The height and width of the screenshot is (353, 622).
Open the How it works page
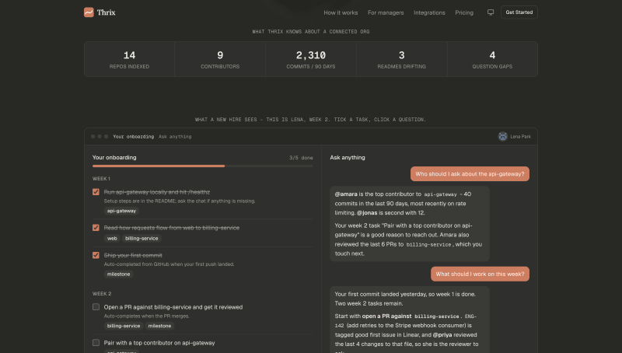(x=341, y=12)
